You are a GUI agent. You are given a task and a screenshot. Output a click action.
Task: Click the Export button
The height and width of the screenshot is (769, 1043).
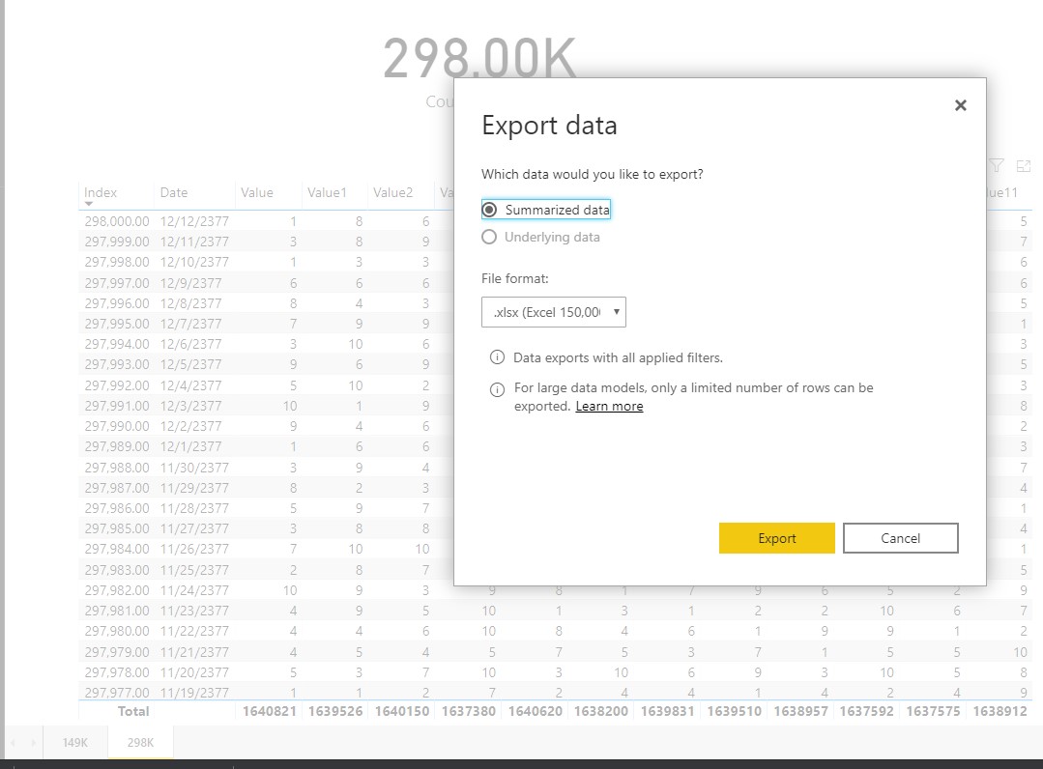click(776, 538)
